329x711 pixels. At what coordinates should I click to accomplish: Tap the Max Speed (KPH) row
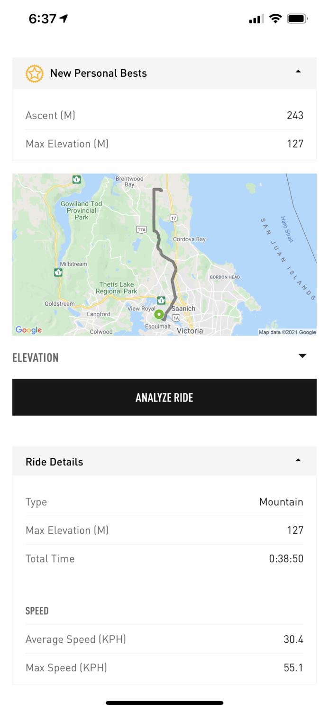(x=164, y=668)
